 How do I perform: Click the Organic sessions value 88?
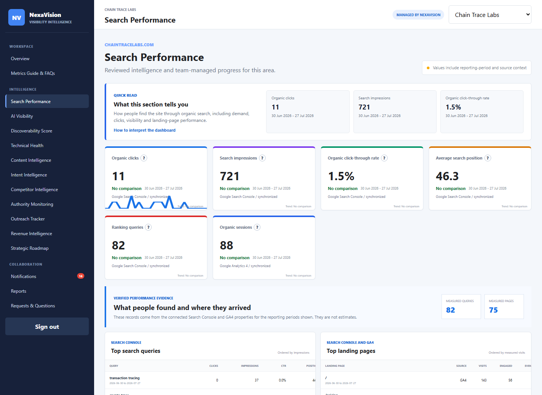click(x=226, y=245)
